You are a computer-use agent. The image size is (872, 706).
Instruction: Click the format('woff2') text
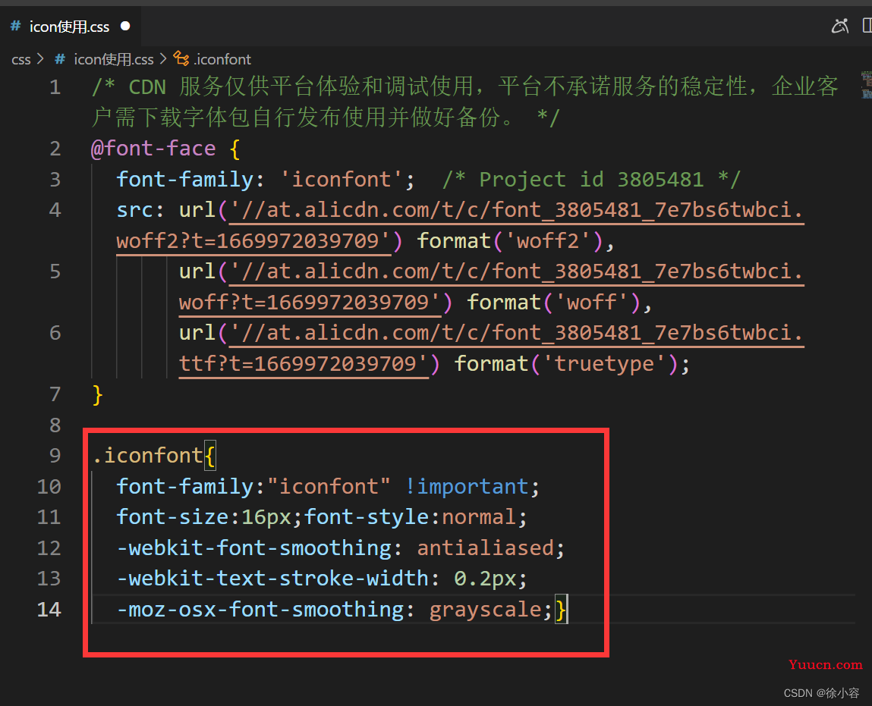511,241
